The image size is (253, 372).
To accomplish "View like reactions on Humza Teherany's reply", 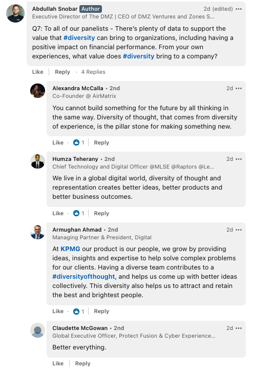I will (x=79, y=213).
